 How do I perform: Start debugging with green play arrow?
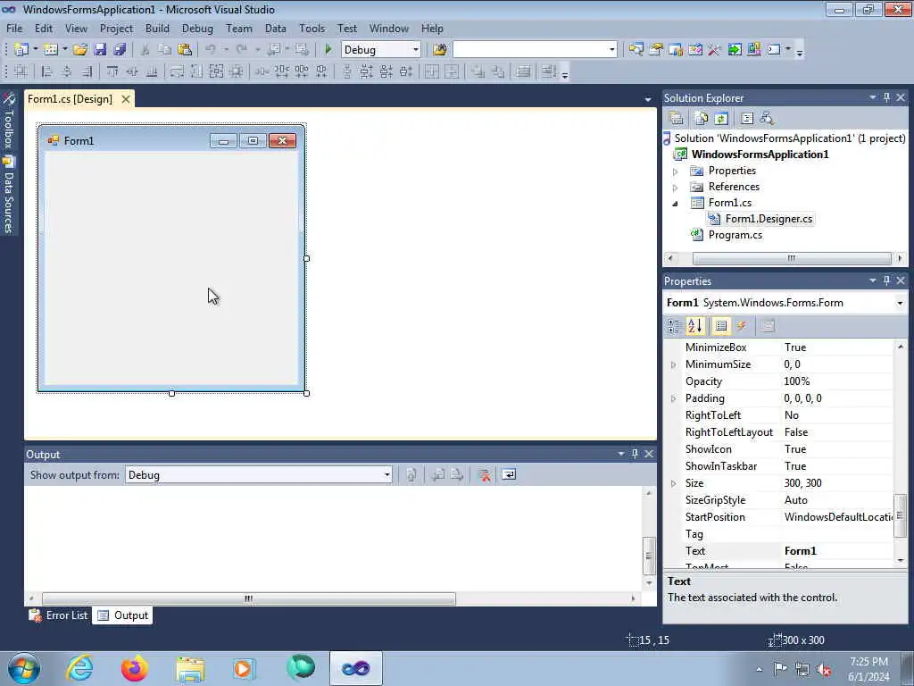click(x=328, y=50)
